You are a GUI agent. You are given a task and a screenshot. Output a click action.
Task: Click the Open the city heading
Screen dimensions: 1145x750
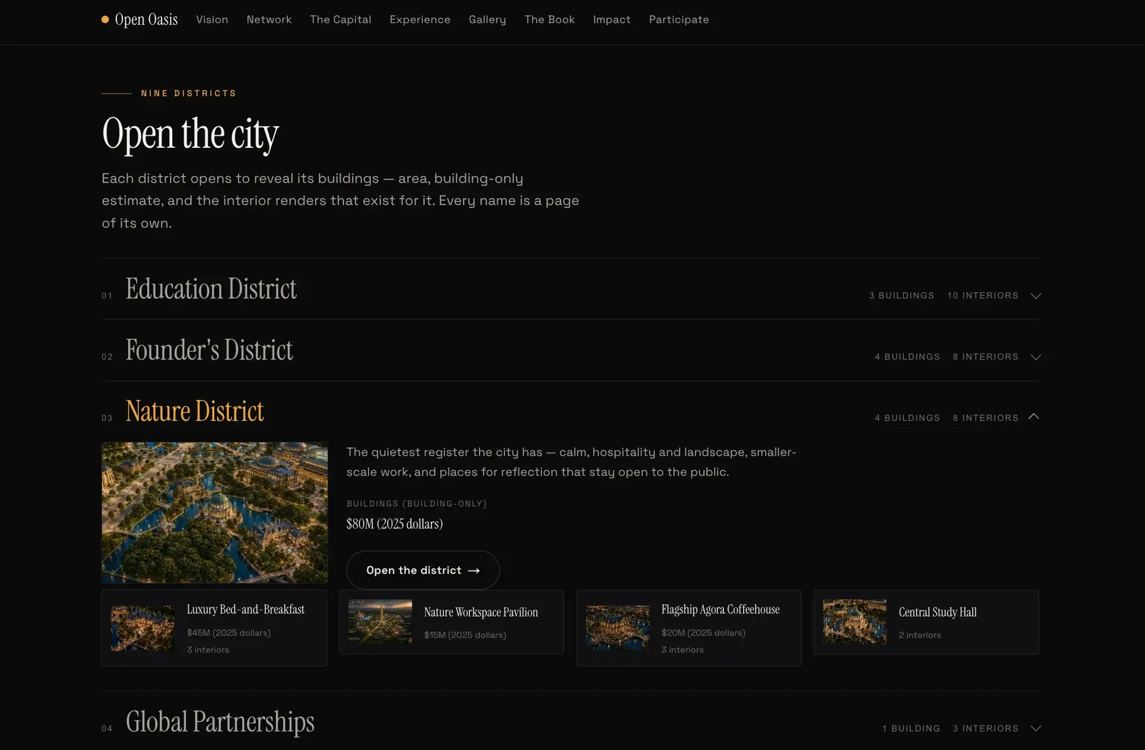190,134
